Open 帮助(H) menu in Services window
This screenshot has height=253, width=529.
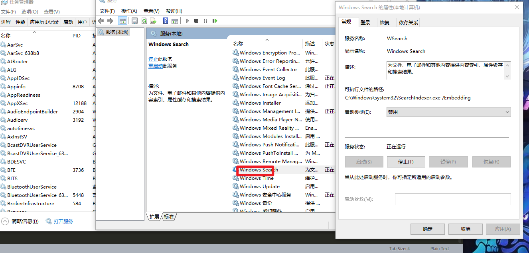[174, 11]
